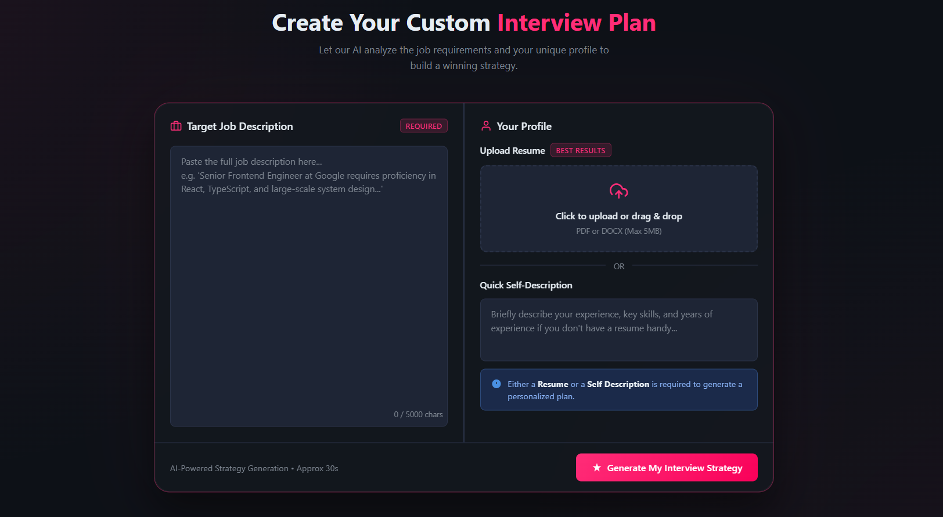Click the 'Your Profile' heading

tap(524, 126)
